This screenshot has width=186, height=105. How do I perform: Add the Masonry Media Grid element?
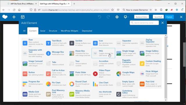(80, 94)
